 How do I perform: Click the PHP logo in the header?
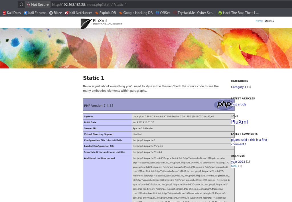[x=223, y=105]
